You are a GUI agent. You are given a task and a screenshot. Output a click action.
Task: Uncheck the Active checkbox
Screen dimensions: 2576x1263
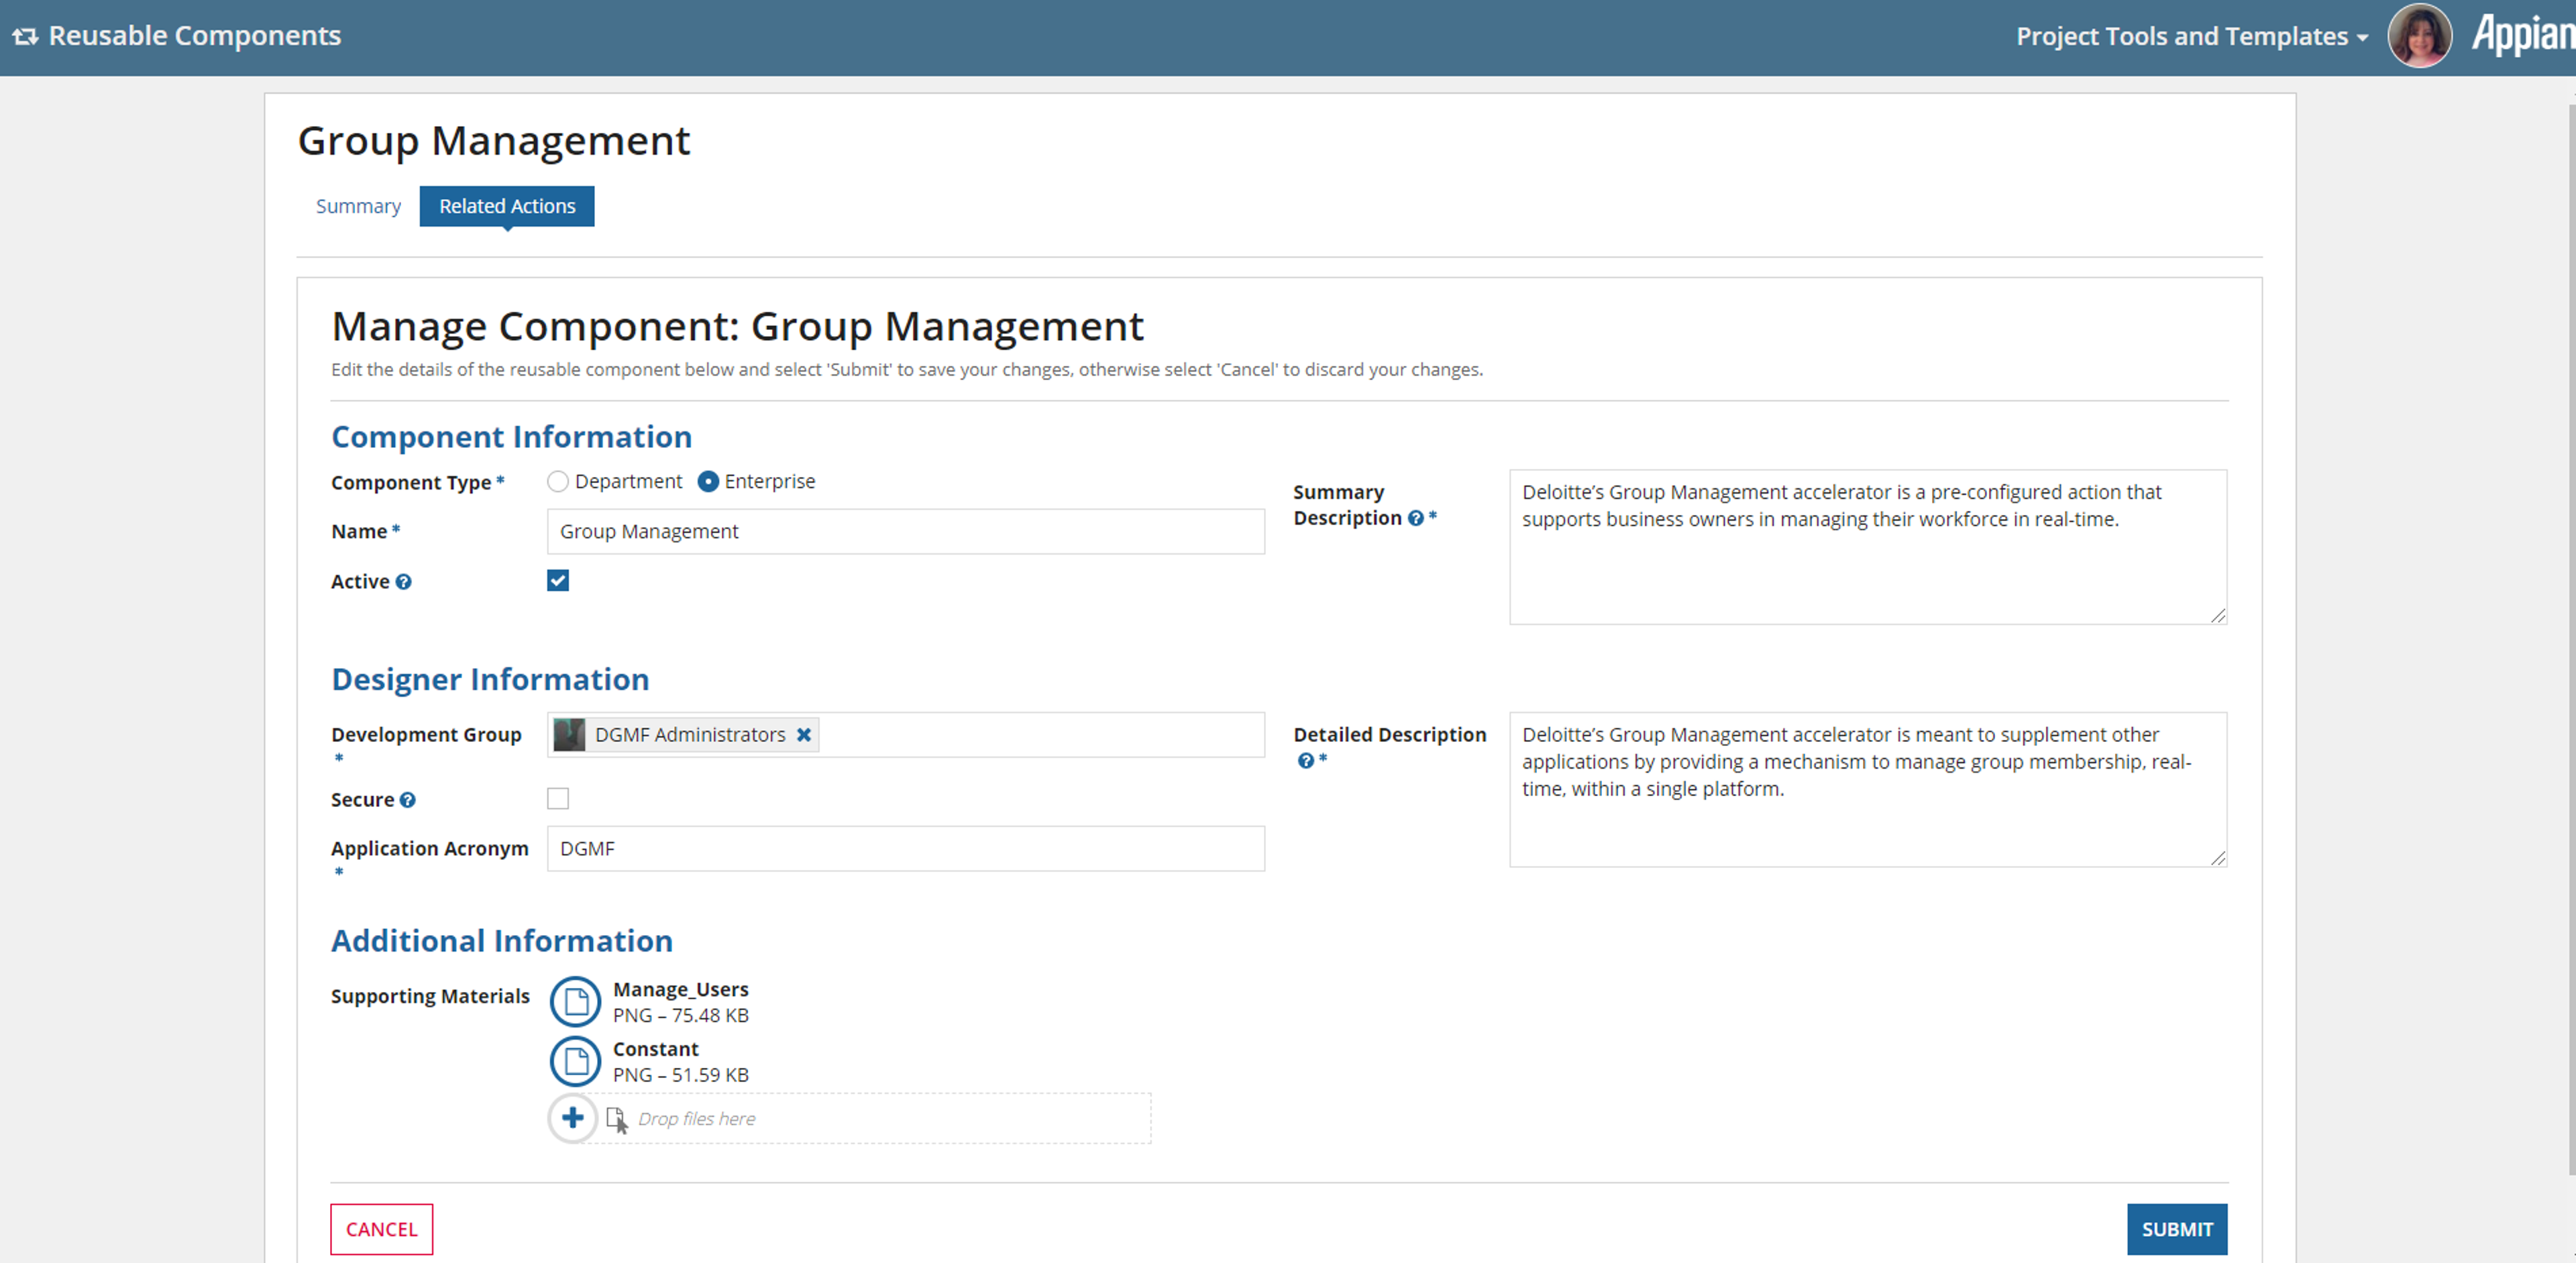(558, 581)
